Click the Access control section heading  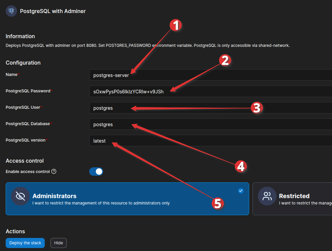(x=25, y=161)
